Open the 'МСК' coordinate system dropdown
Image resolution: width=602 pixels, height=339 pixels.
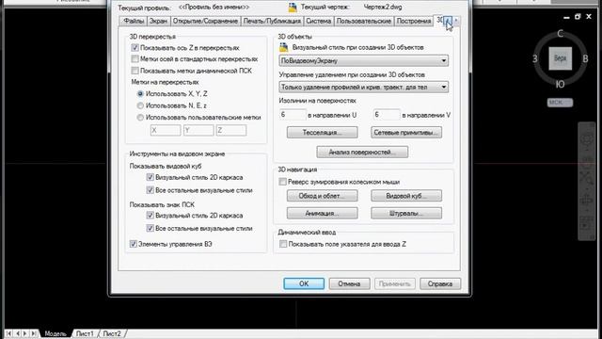[x=561, y=103]
